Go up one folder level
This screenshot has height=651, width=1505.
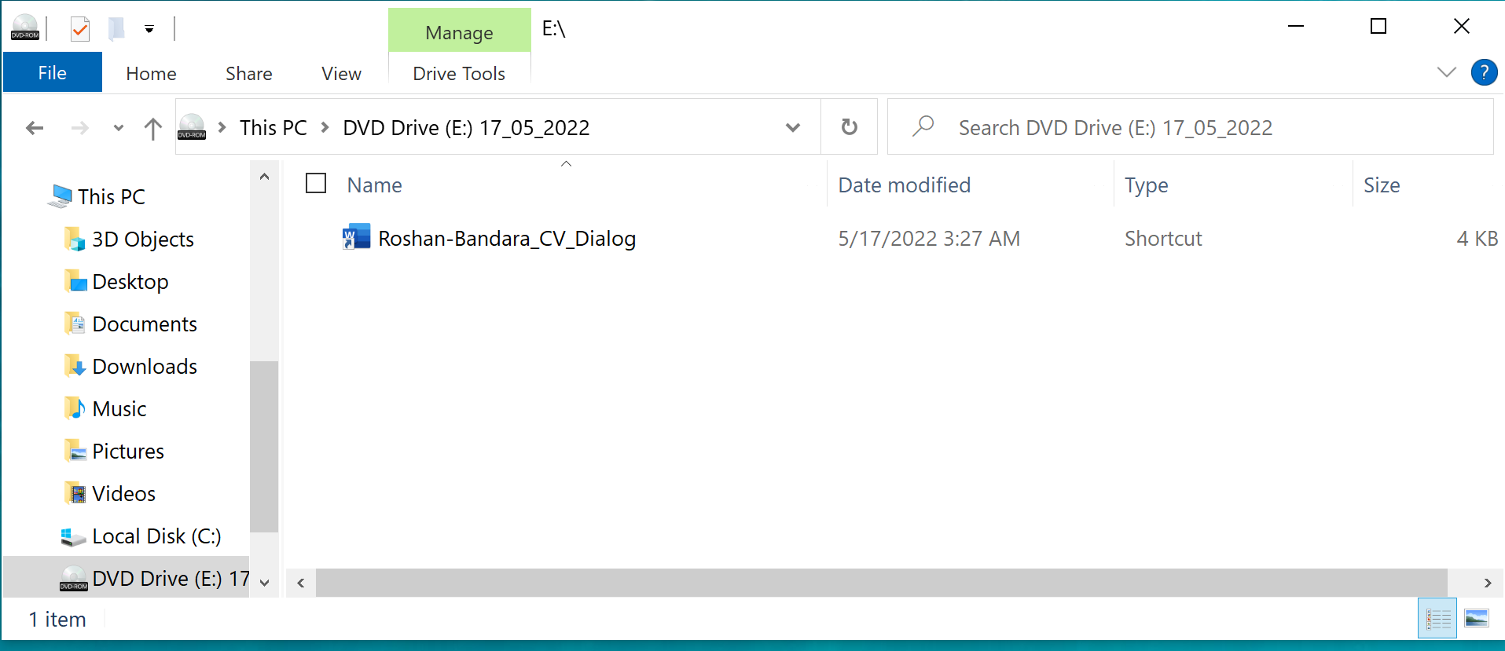[x=153, y=128]
